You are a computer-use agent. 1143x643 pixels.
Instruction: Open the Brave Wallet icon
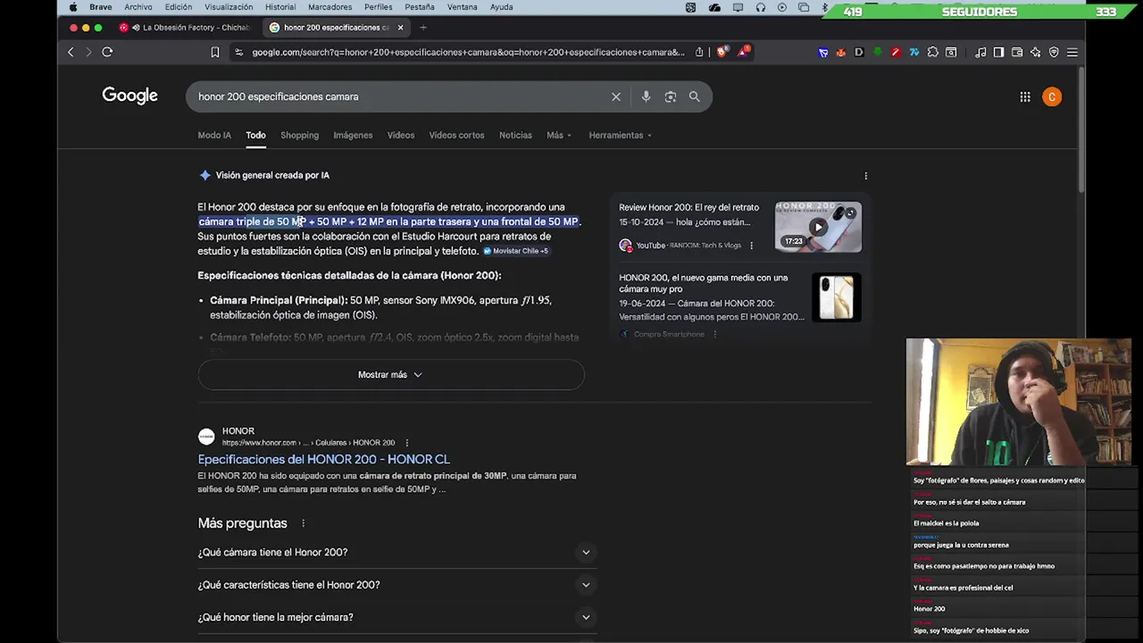[x=1017, y=52]
